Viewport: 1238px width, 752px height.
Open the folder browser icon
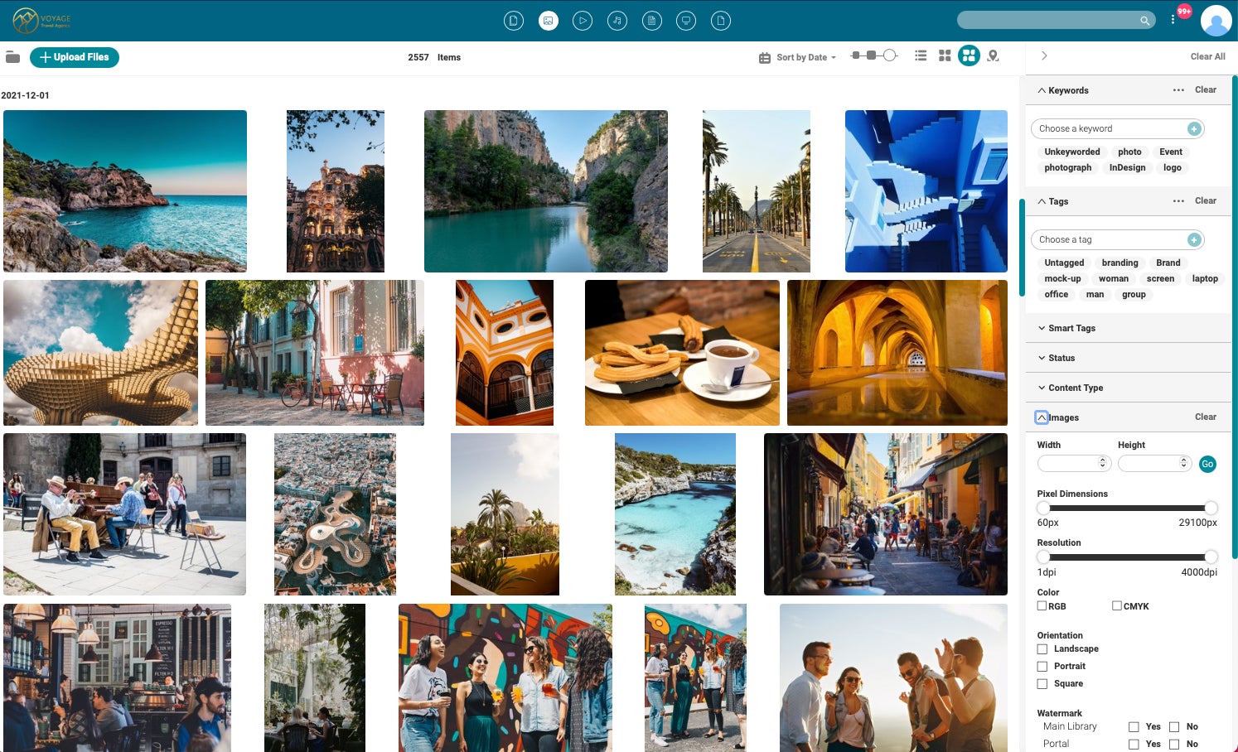point(12,57)
